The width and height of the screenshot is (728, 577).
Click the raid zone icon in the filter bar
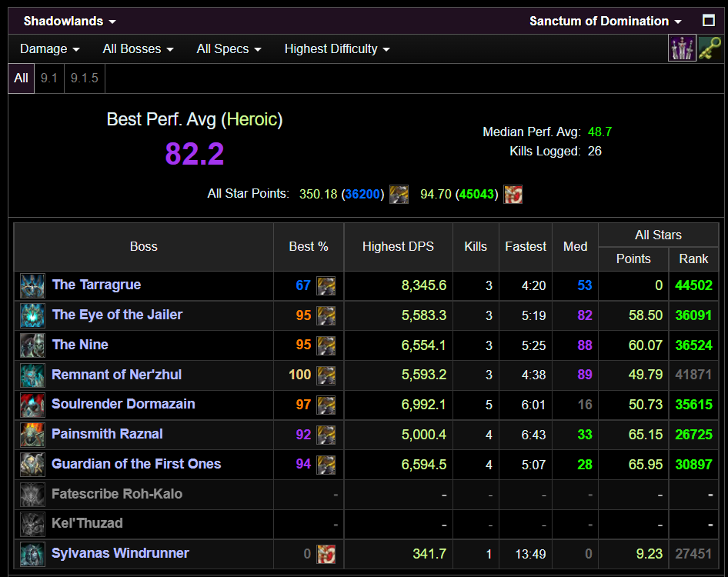pos(682,48)
